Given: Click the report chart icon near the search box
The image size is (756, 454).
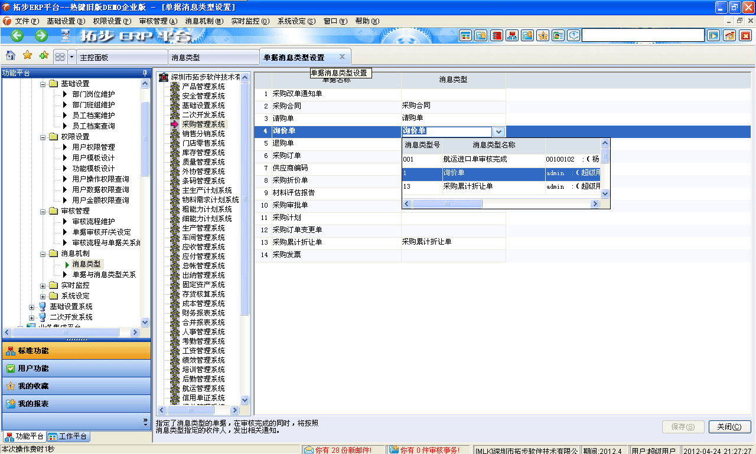Looking at the screenshot, I should (729, 35).
